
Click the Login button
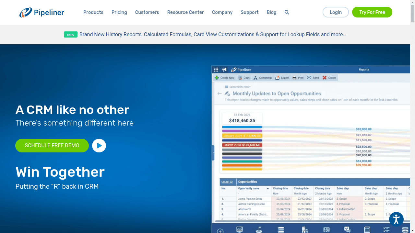tap(336, 12)
